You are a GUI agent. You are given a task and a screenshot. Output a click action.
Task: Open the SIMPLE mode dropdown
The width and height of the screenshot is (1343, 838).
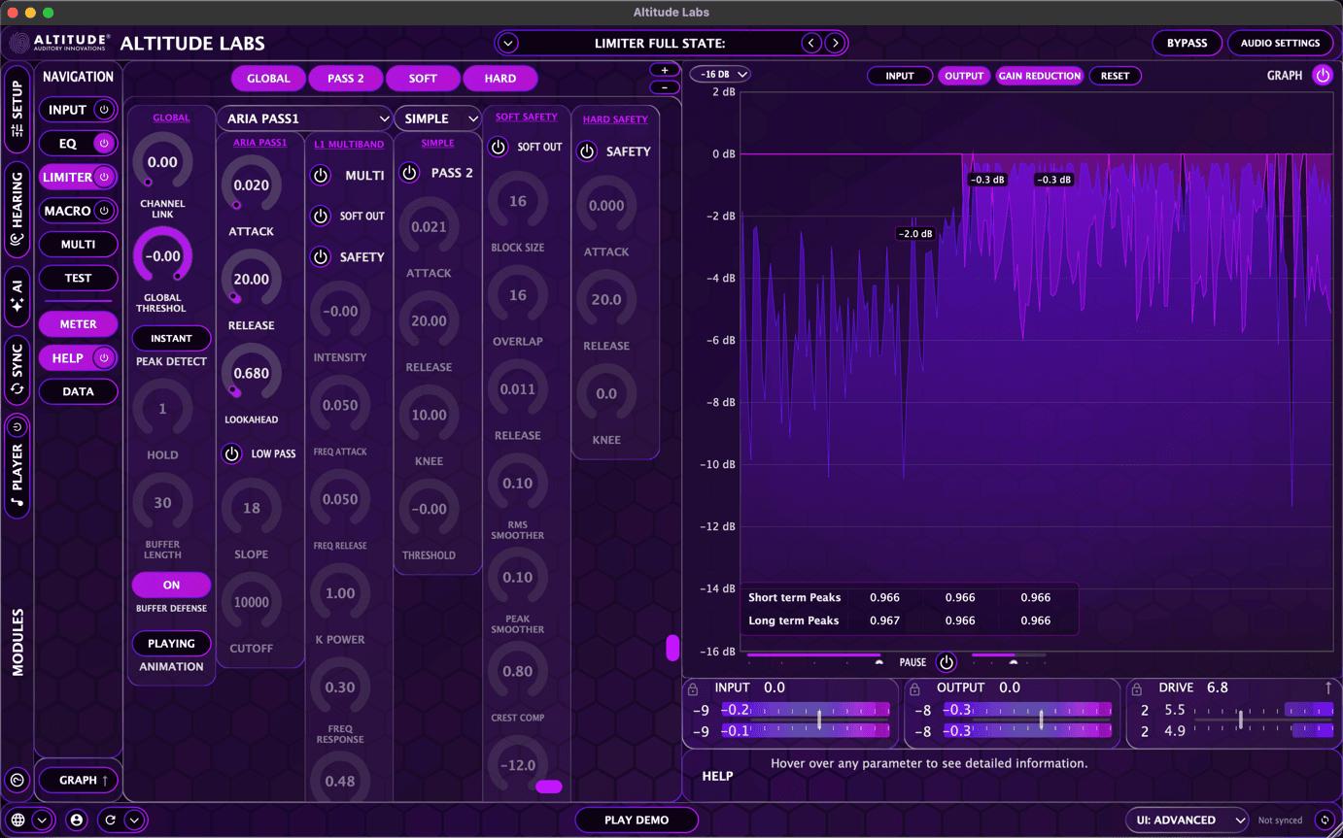click(437, 117)
